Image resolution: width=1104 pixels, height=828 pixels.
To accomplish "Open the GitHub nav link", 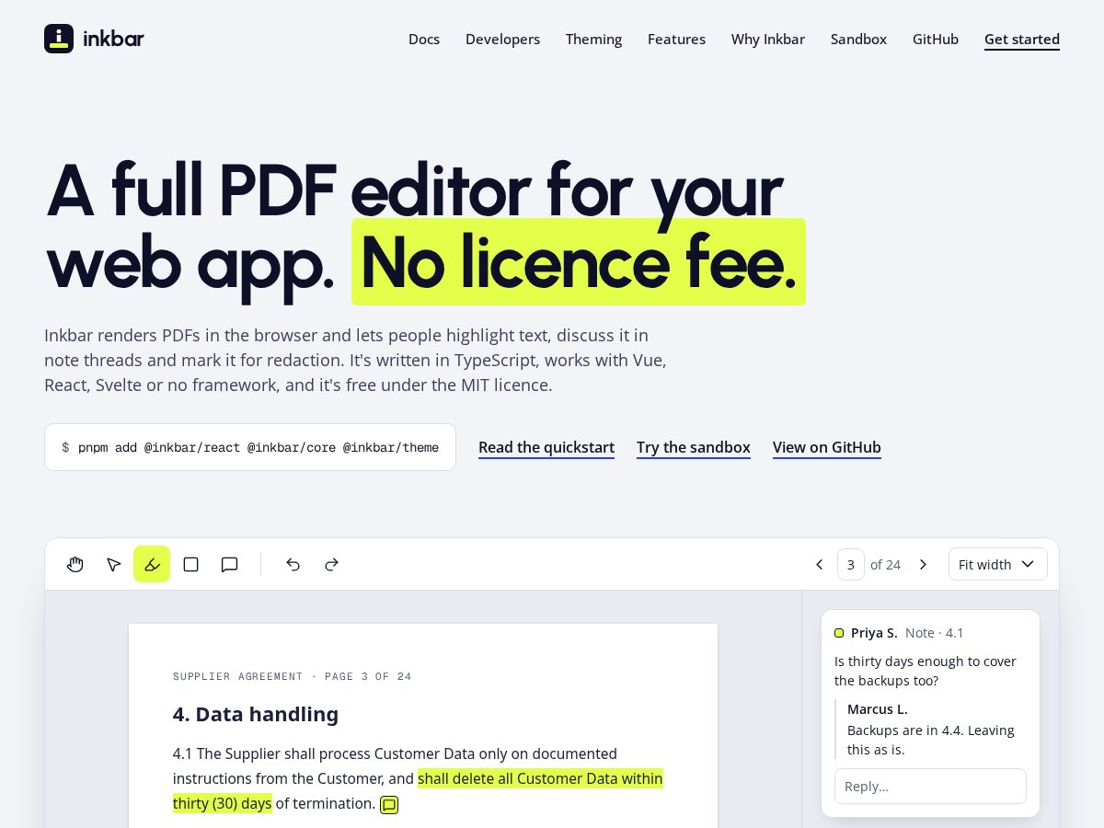I will [x=936, y=39].
